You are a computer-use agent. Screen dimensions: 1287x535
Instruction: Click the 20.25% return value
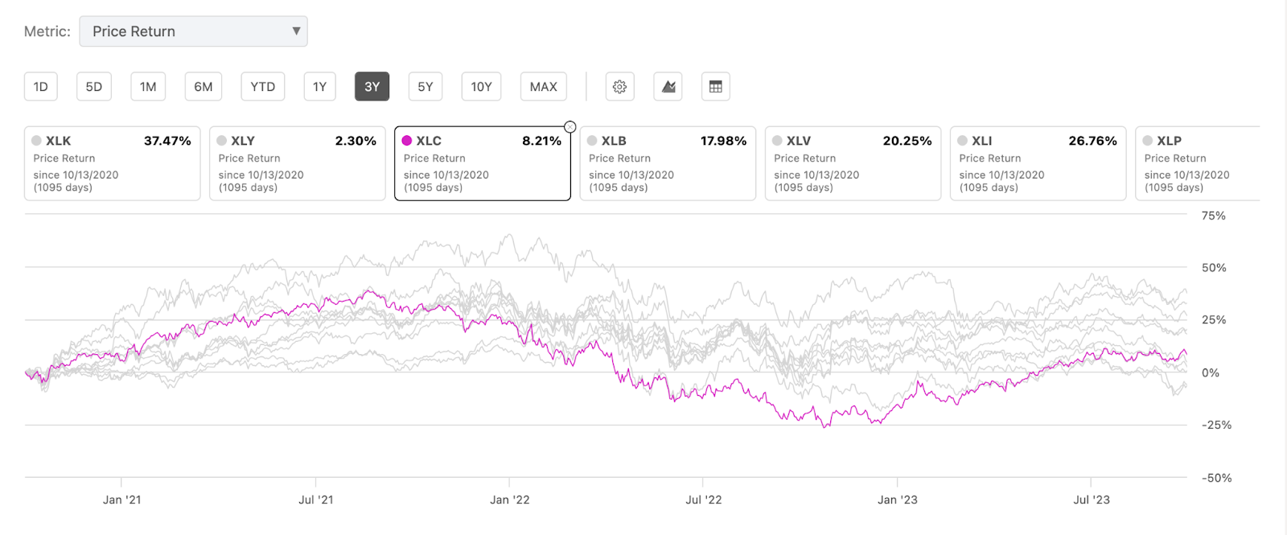pos(907,141)
